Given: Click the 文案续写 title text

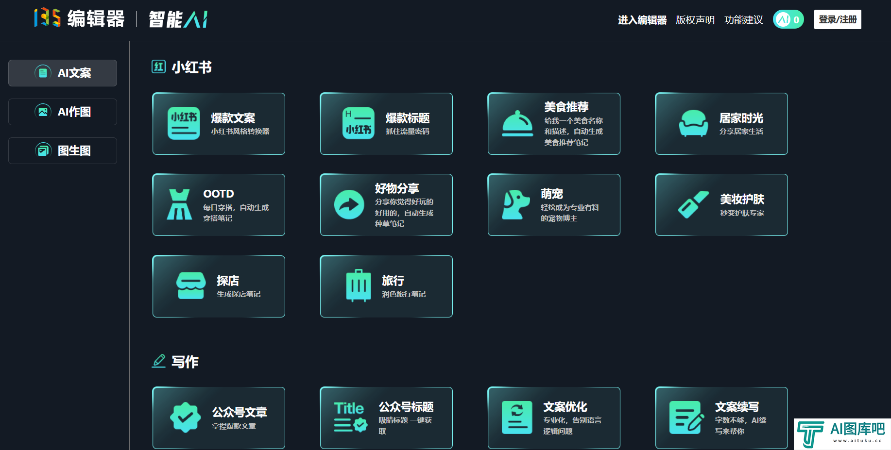Looking at the screenshot, I should tap(737, 407).
